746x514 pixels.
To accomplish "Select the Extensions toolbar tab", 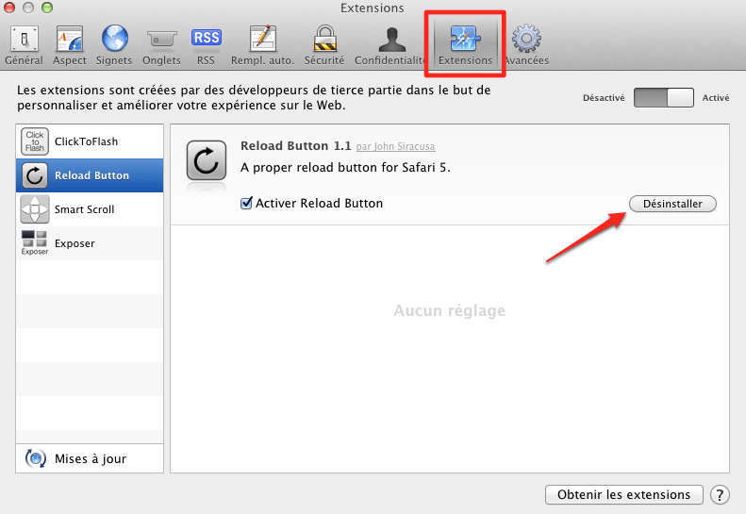I will point(465,45).
